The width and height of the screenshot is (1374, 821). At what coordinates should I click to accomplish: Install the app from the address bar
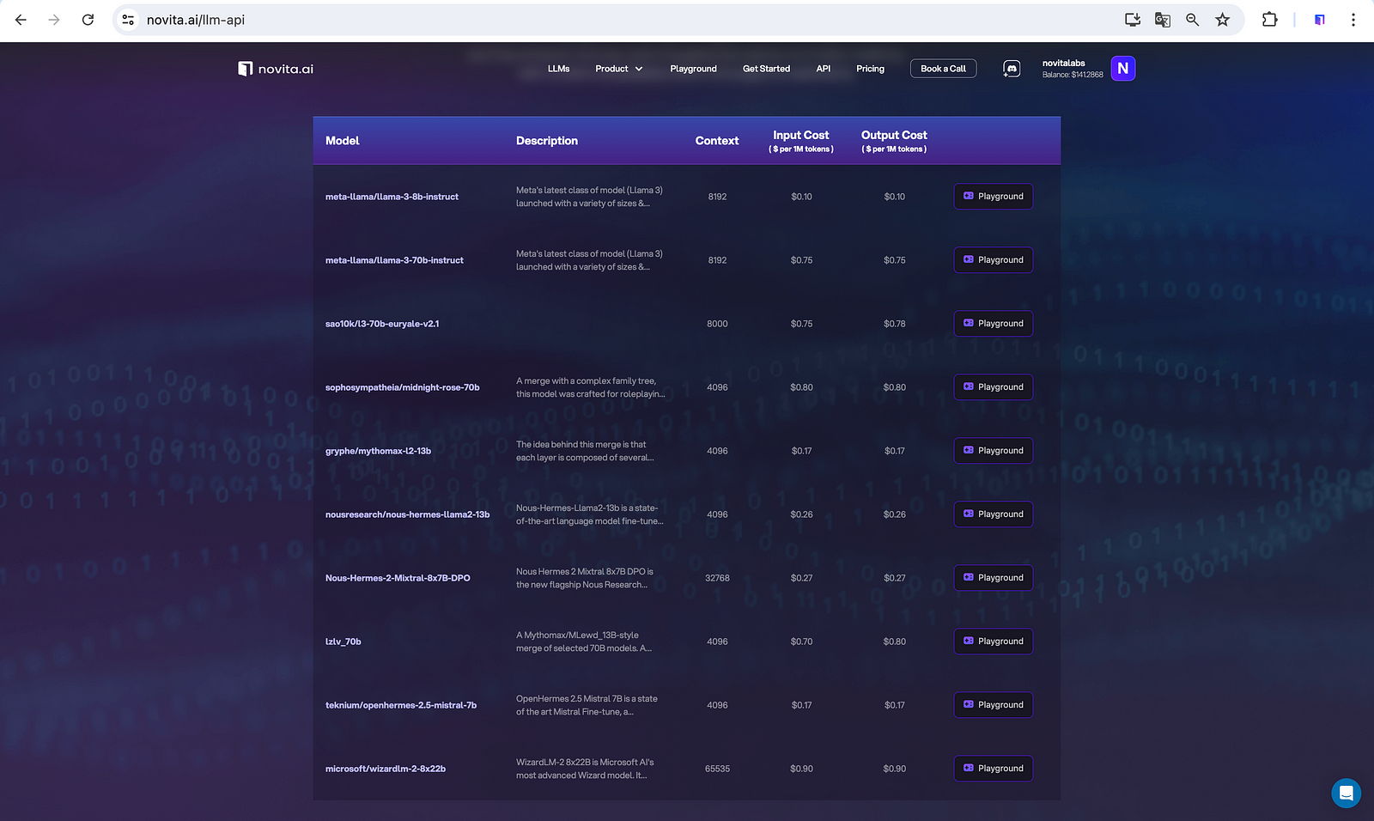tap(1133, 20)
